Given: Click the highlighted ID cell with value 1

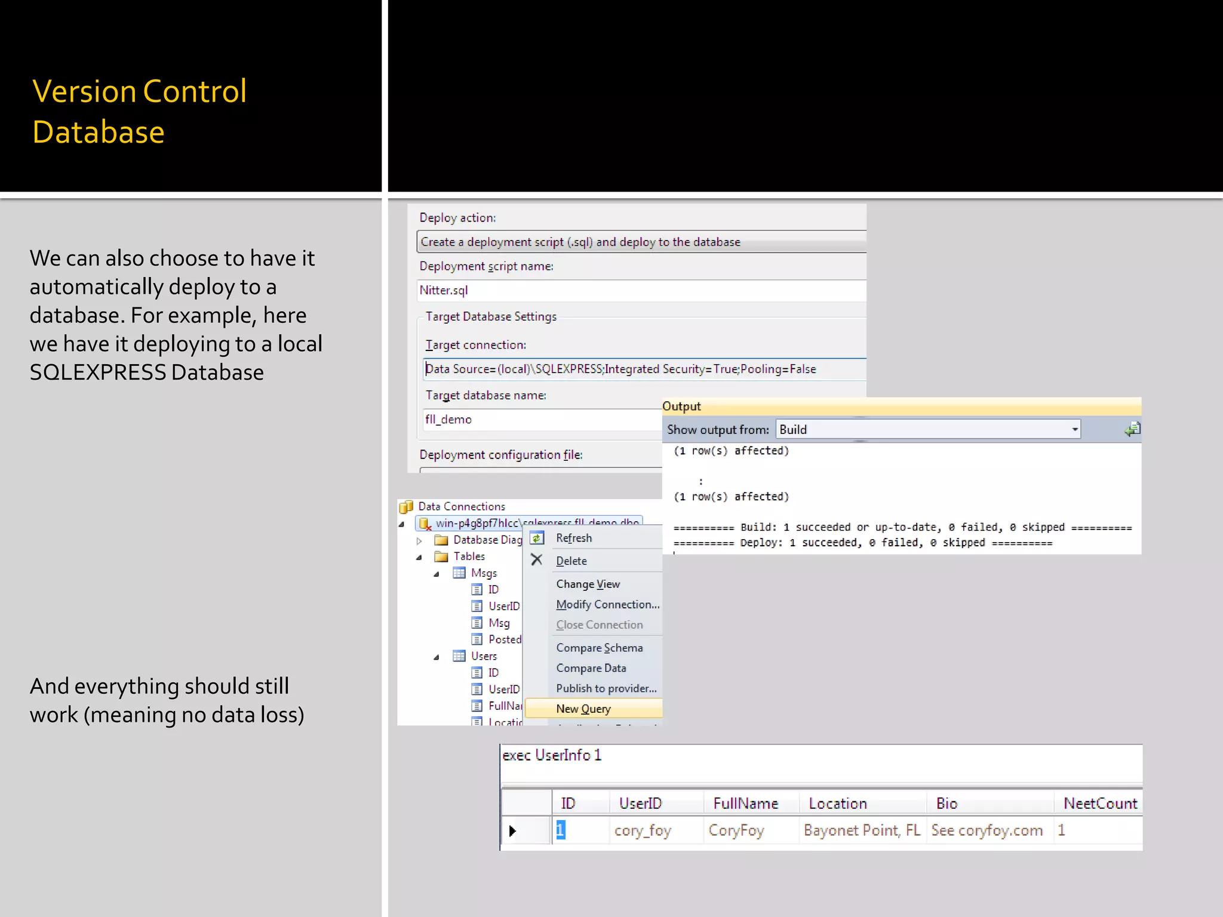Looking at the screenshot, I should 580,830.
